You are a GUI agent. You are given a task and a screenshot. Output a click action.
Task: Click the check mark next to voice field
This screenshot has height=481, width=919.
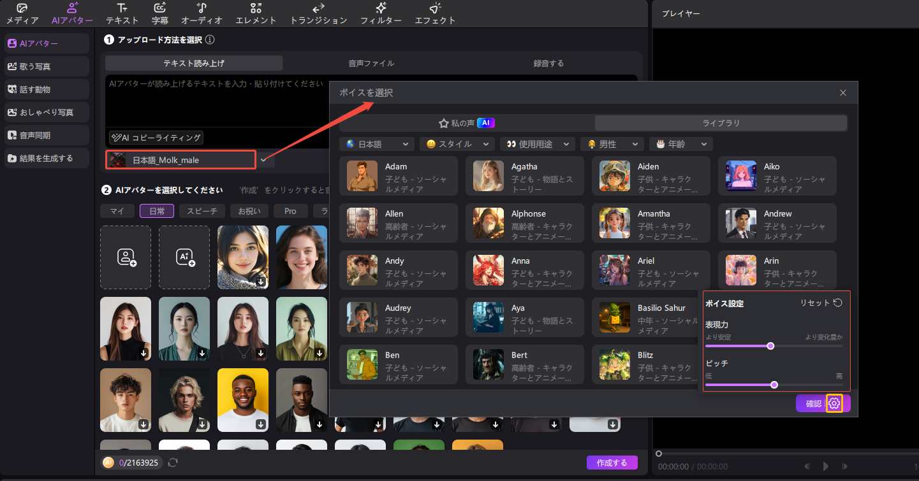pos(264,160)
